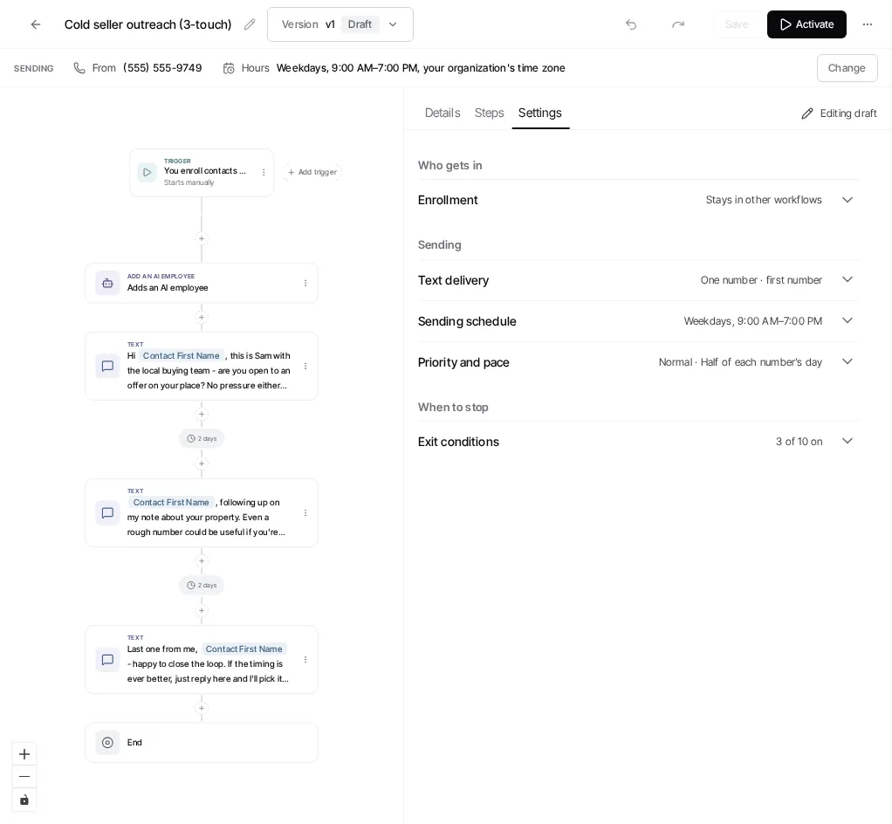Click the Change sending button
892x824 pixels.
(x=847, y=68)
